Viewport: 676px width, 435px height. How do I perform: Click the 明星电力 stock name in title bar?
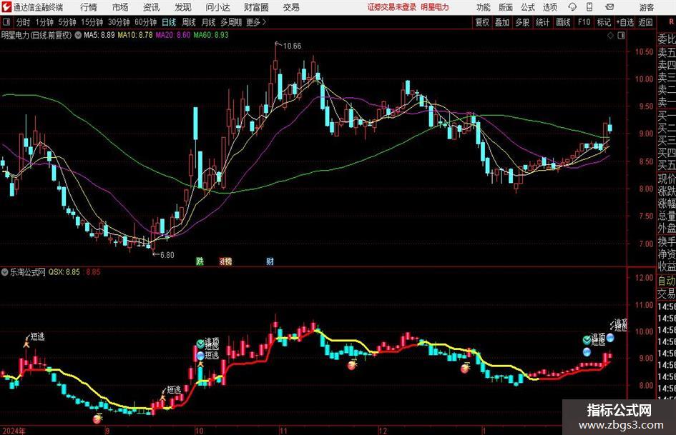(435, 7)
